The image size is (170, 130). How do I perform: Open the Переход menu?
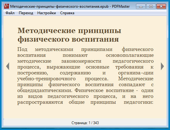coord(26,13)
